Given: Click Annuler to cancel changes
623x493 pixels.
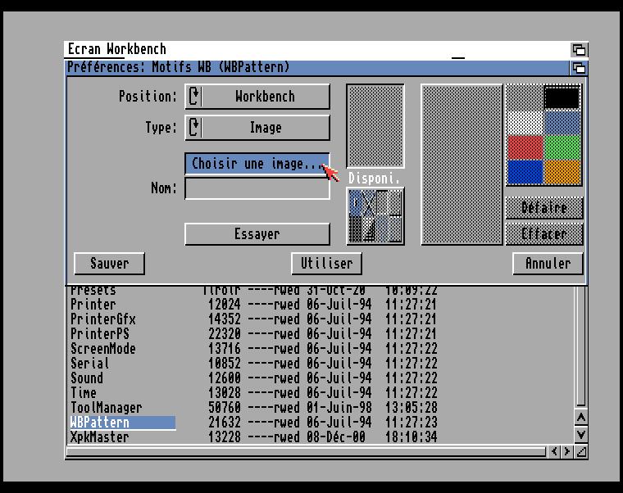Looking at the screenshot, I should point(548,263).
